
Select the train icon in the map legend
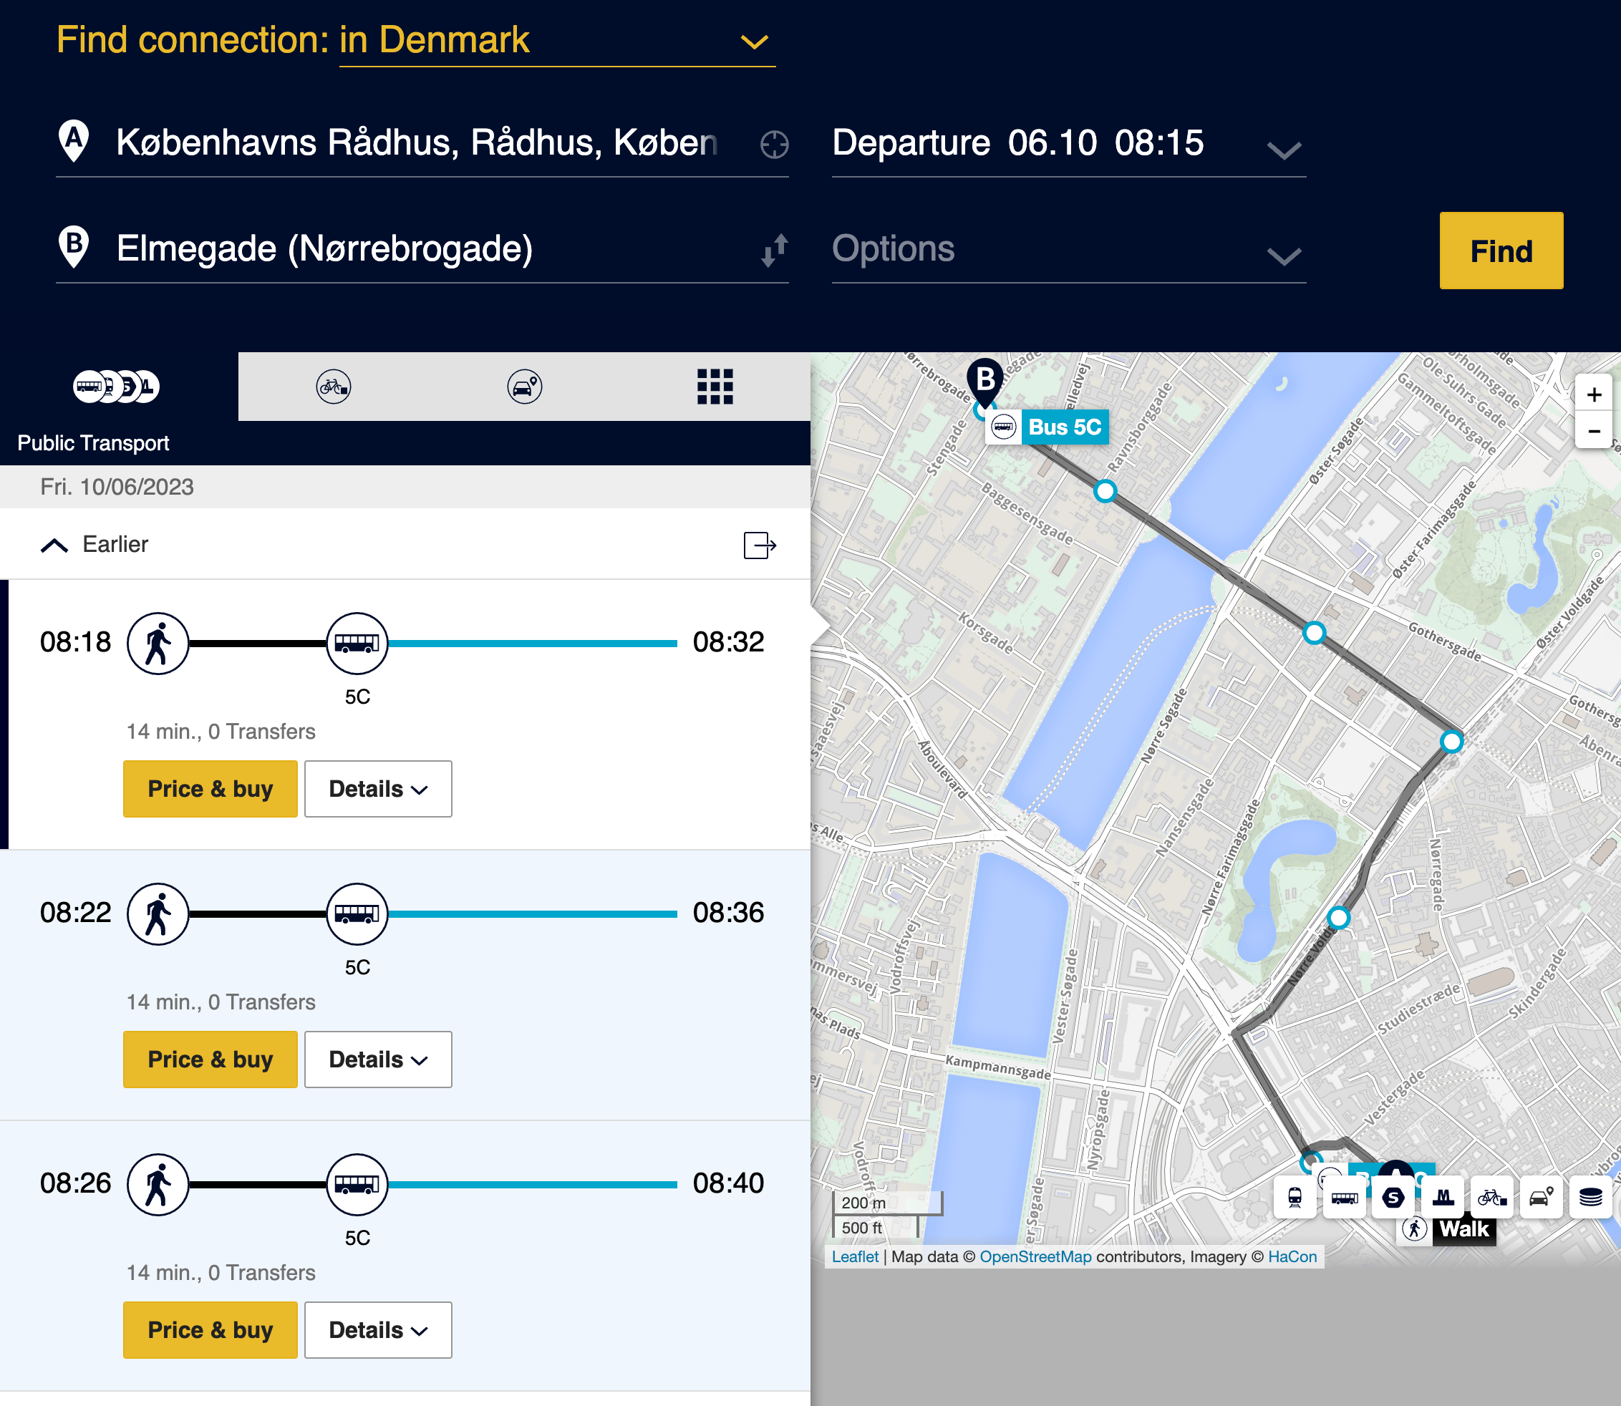[x=1295, y=1196]
